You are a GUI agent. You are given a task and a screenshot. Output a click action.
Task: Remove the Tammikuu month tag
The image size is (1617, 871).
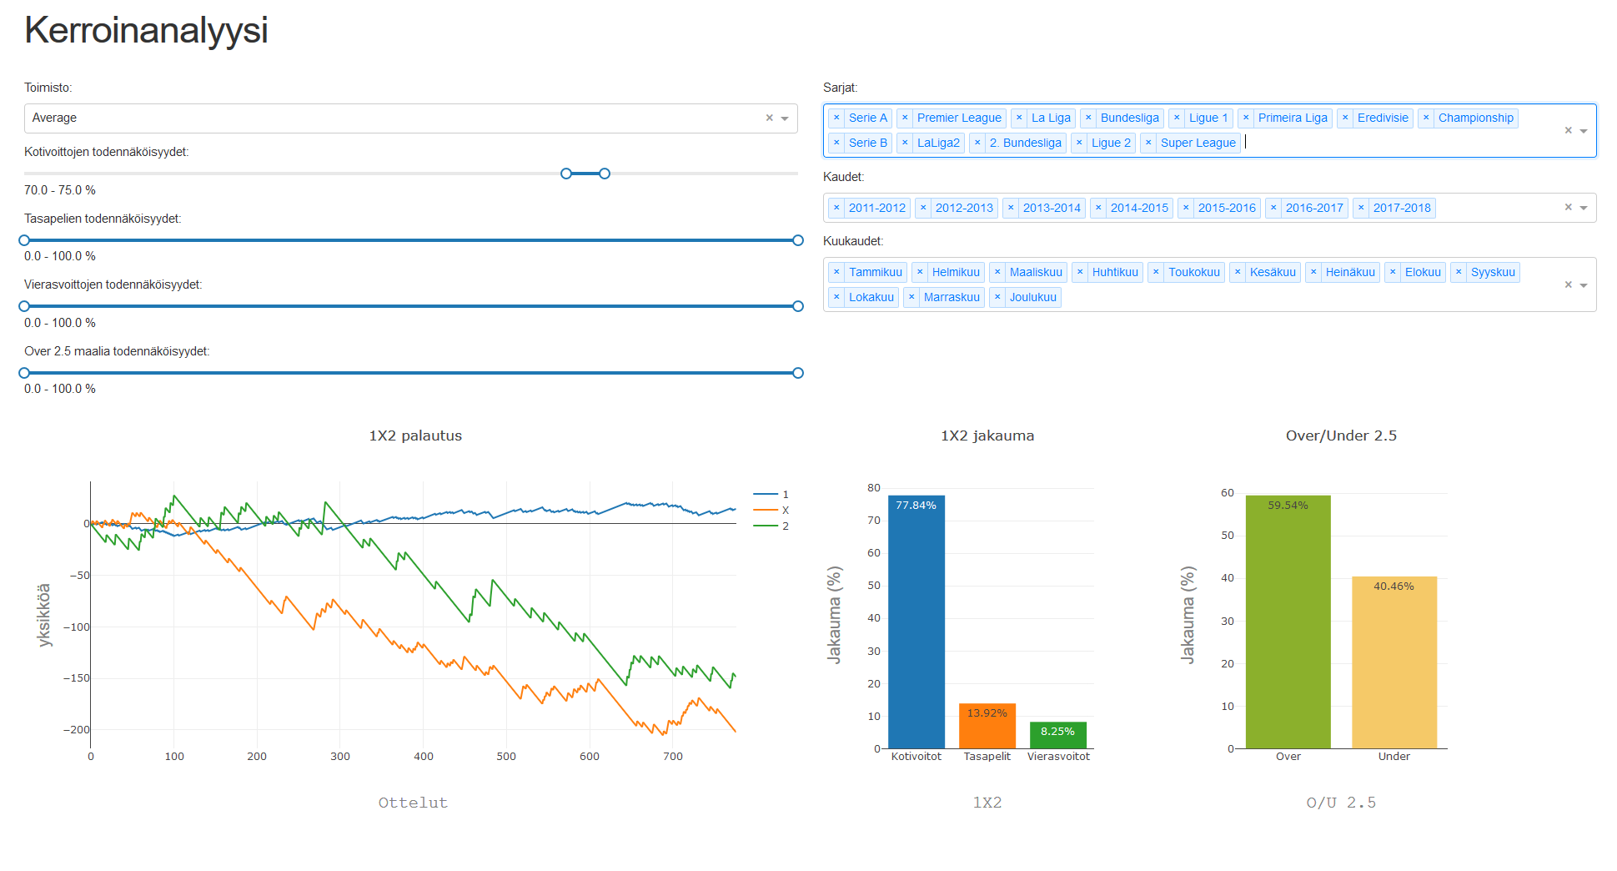836,273
